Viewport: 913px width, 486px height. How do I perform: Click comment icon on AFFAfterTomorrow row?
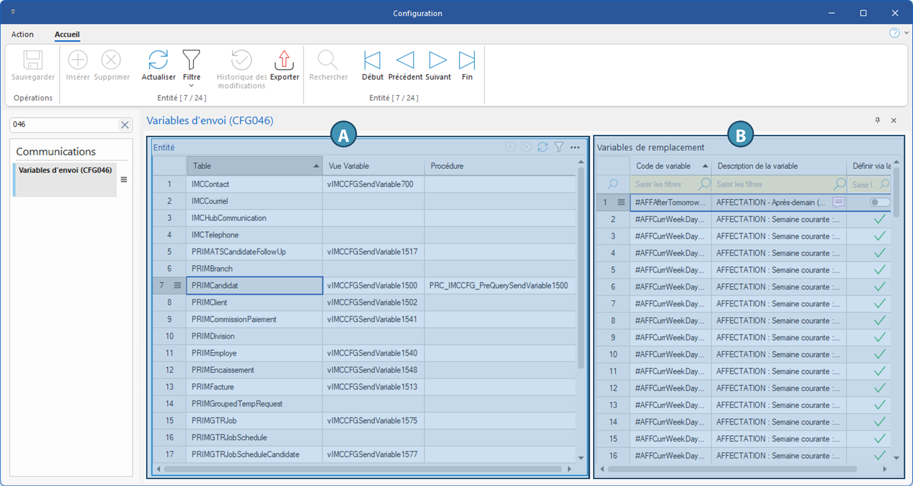(838, 202)
